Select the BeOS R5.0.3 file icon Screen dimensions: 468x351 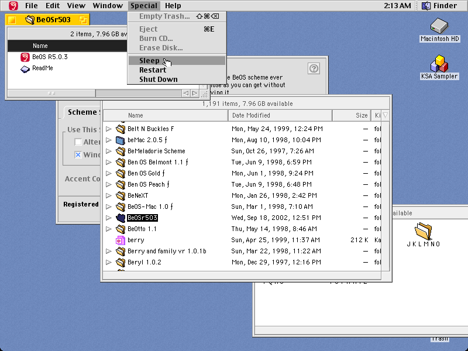[x=25, y=57]
